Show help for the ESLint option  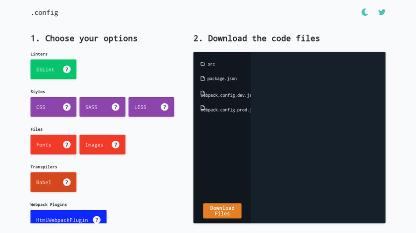67,70
